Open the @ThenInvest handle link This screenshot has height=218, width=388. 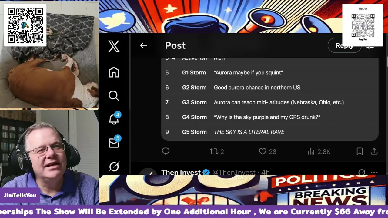click(234, 172)
